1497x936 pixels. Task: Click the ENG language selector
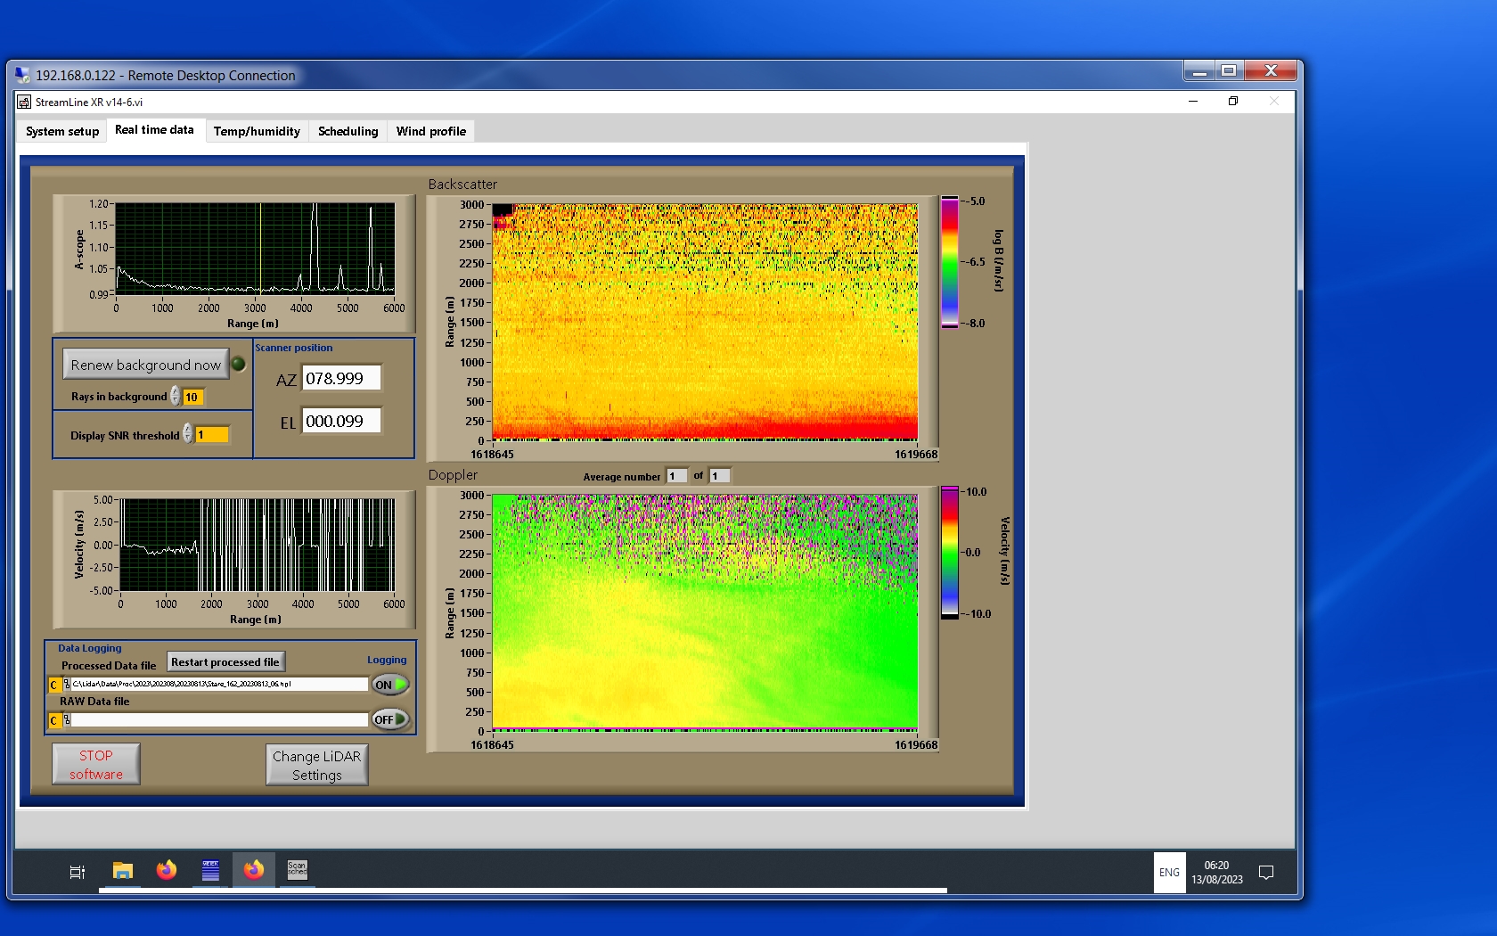(1169, 873)
